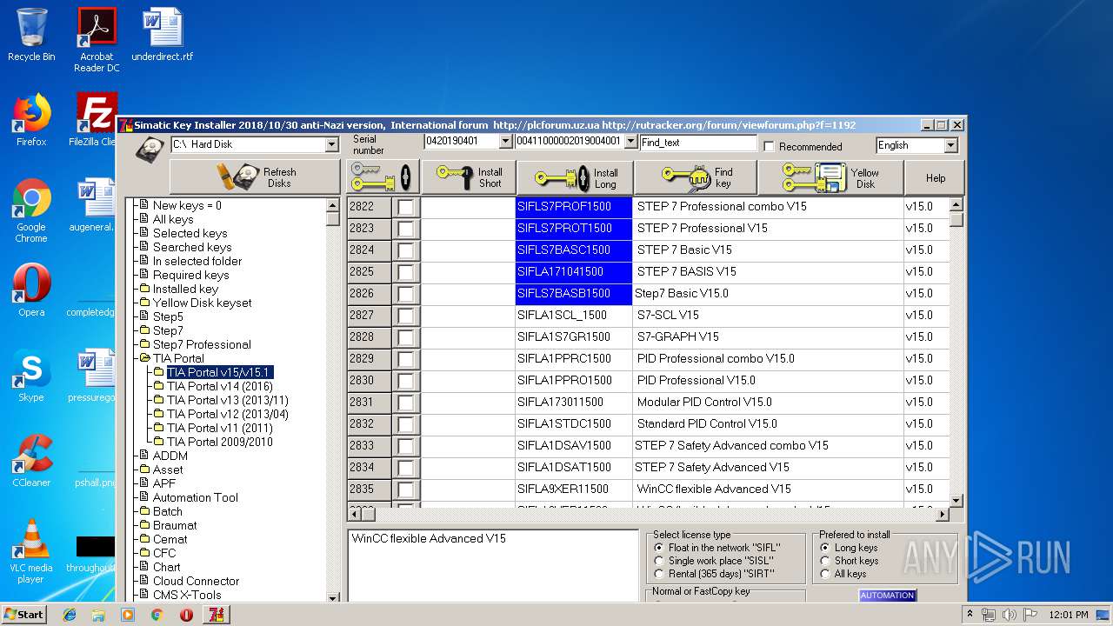
Task: Open the C:\ Hard Disk drive dropdown
Action: 331,144
